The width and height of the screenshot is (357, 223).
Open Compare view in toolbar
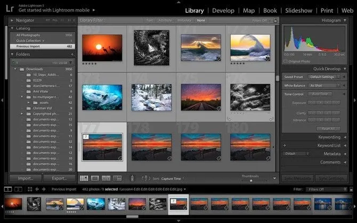(x=106, y=178)
